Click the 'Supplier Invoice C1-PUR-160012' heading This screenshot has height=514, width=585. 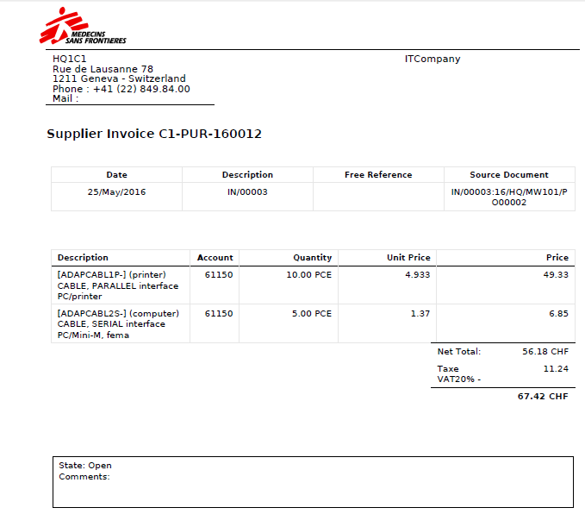154,134
